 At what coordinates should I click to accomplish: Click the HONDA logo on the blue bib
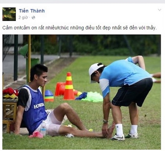[39, 106]
